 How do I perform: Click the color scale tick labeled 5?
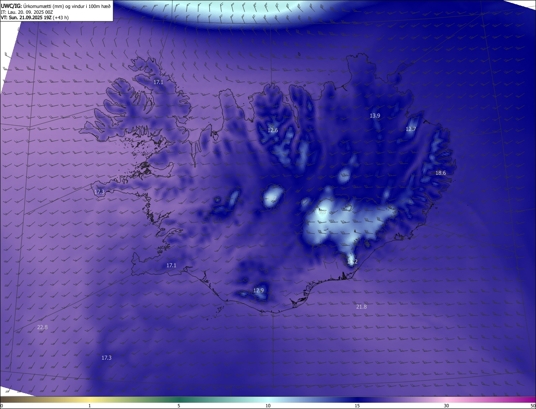pos(179,406)
